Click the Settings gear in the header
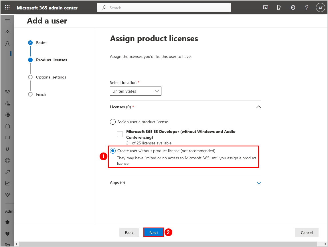This screenshot has height=247, width=328. coord(293,8)
